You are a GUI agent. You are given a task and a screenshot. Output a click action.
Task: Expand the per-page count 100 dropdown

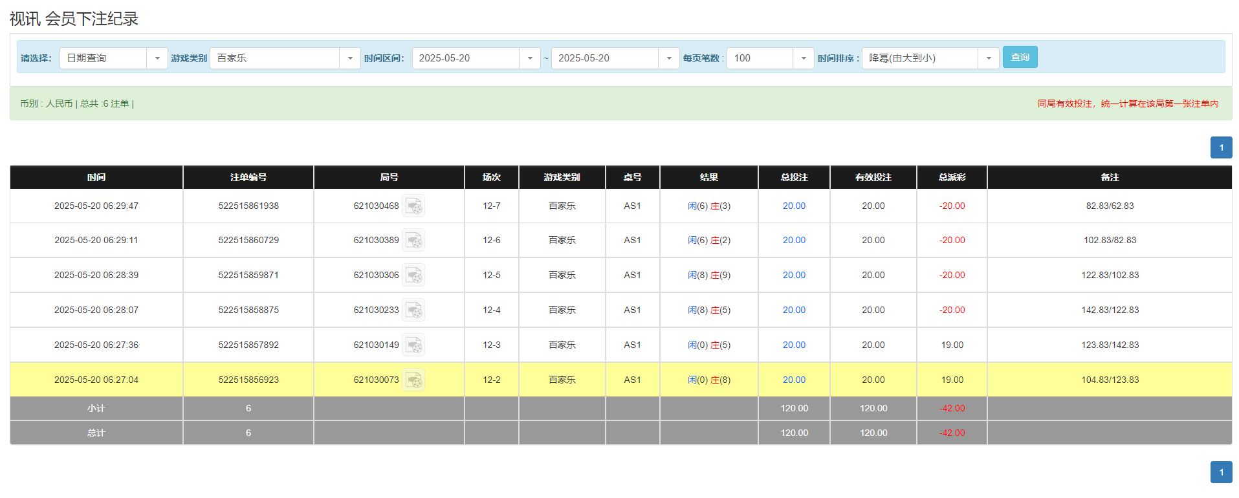coord(803,58)
